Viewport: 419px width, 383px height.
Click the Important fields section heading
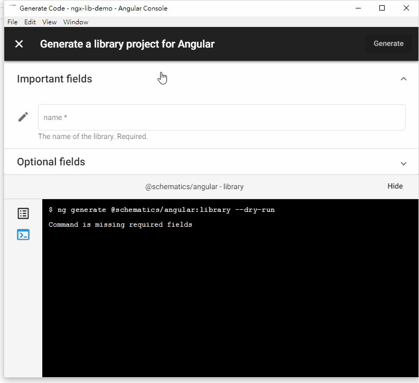click(54, 79)
